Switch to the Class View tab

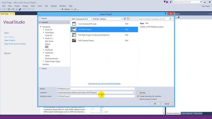[198, 113]
